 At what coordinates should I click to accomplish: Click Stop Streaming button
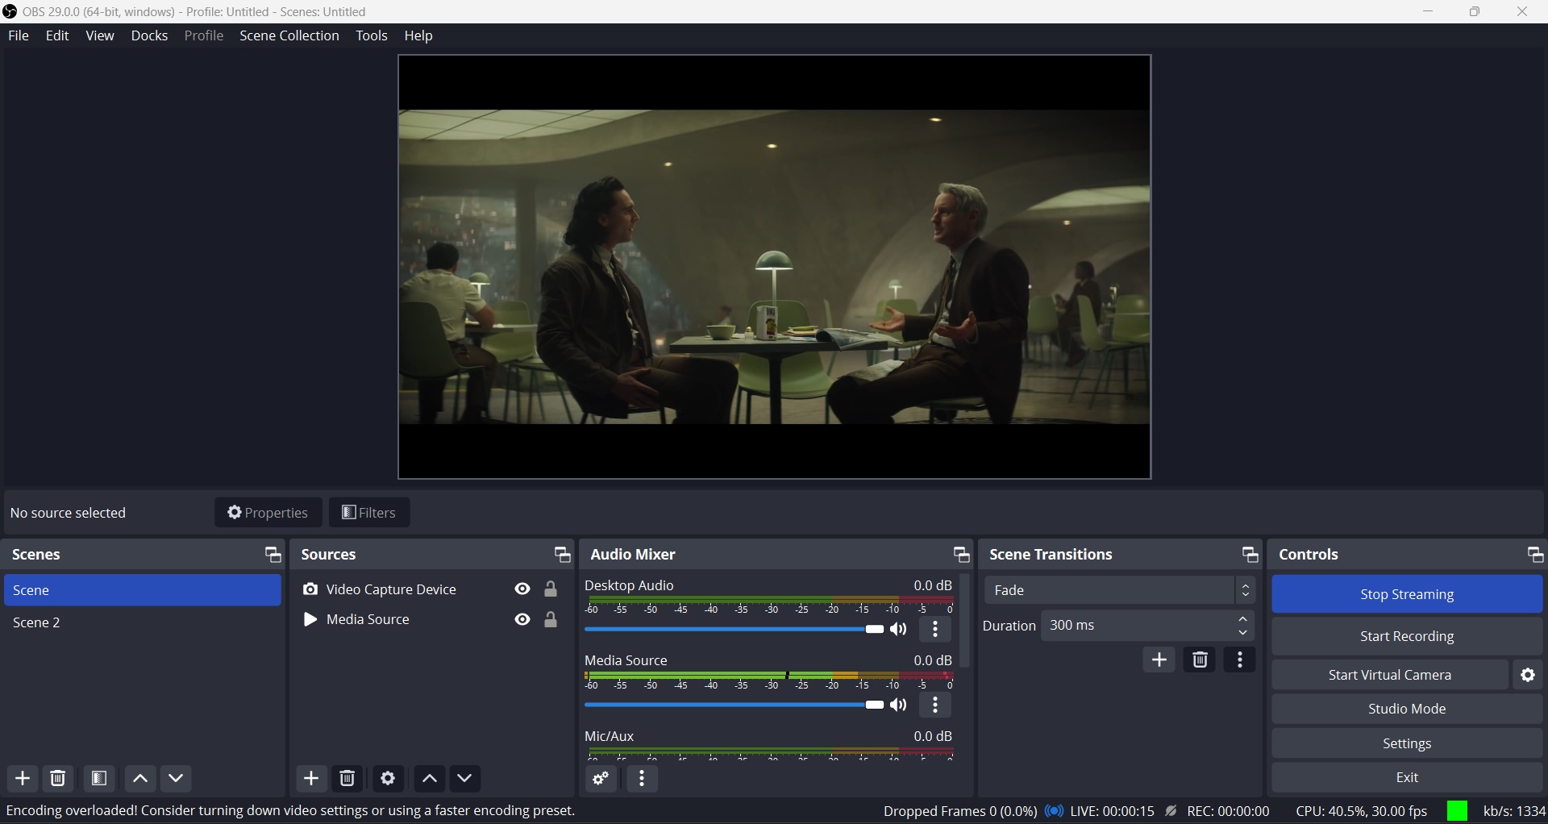click(x=1407, y=594)
